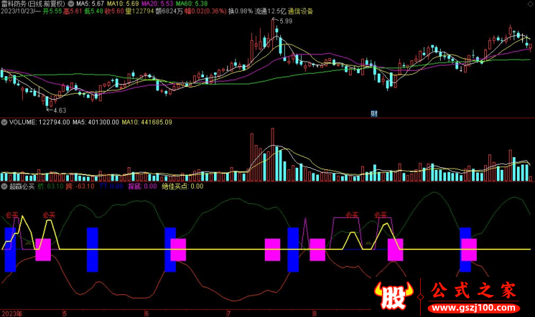535x317 pixels.
Task: Click month 8 on the time axis
Action: (314, 313)
